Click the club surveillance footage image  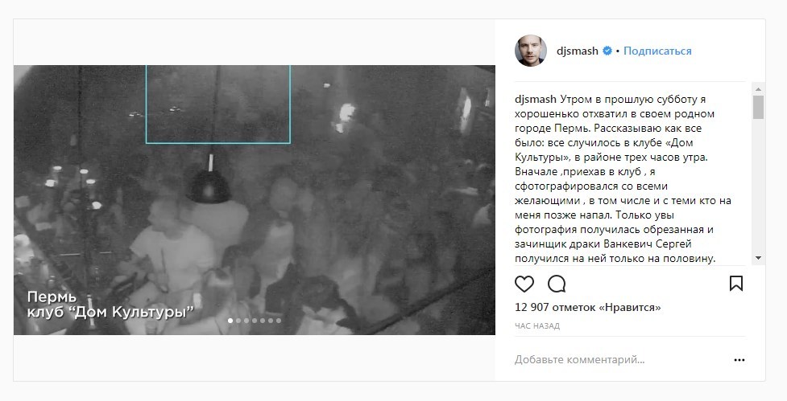[255, 200]
